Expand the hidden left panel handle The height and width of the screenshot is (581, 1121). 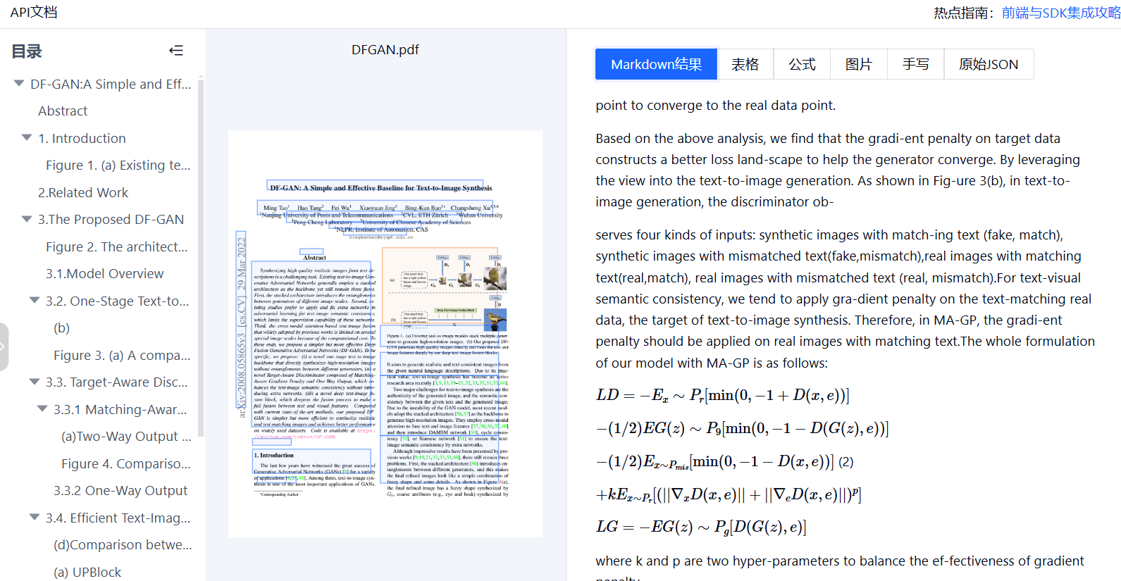(x=4, y=346)
